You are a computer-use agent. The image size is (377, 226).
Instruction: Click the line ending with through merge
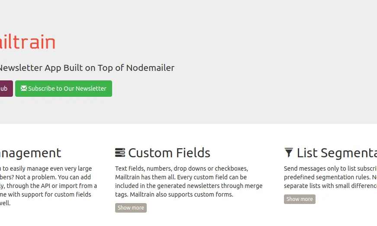189,186
